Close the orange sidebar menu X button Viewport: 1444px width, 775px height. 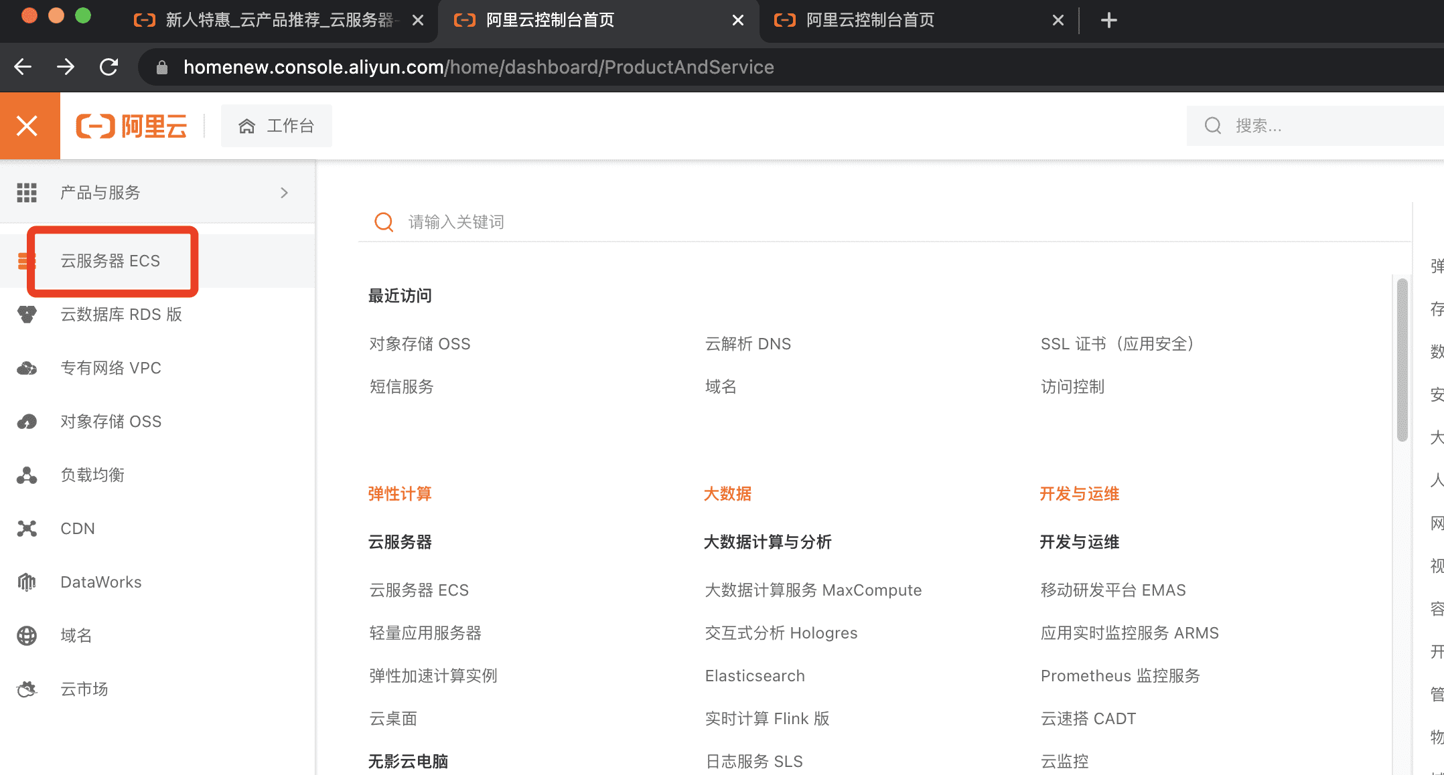(x=27, y=126)
